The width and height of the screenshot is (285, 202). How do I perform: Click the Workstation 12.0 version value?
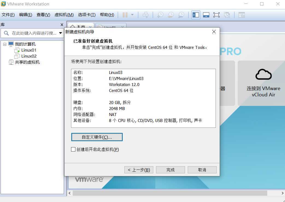(124, 84)
